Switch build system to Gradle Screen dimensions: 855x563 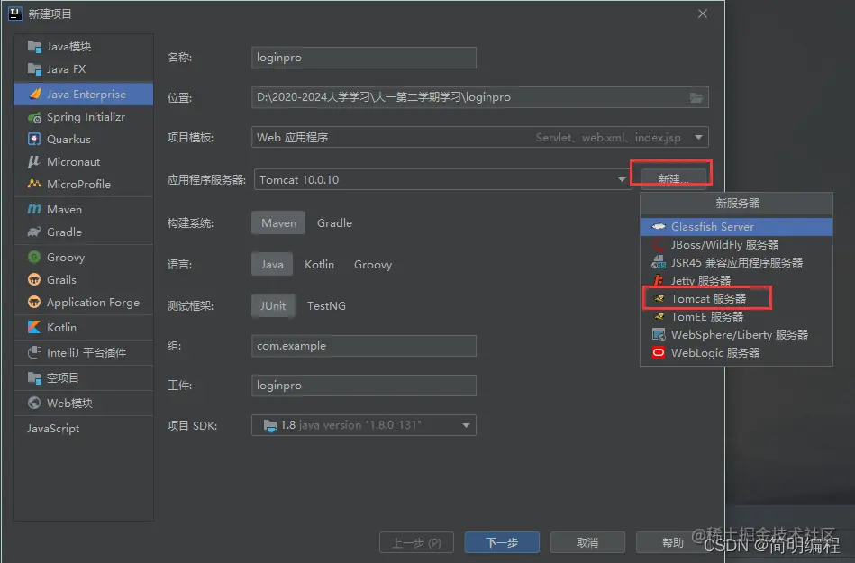334,222
